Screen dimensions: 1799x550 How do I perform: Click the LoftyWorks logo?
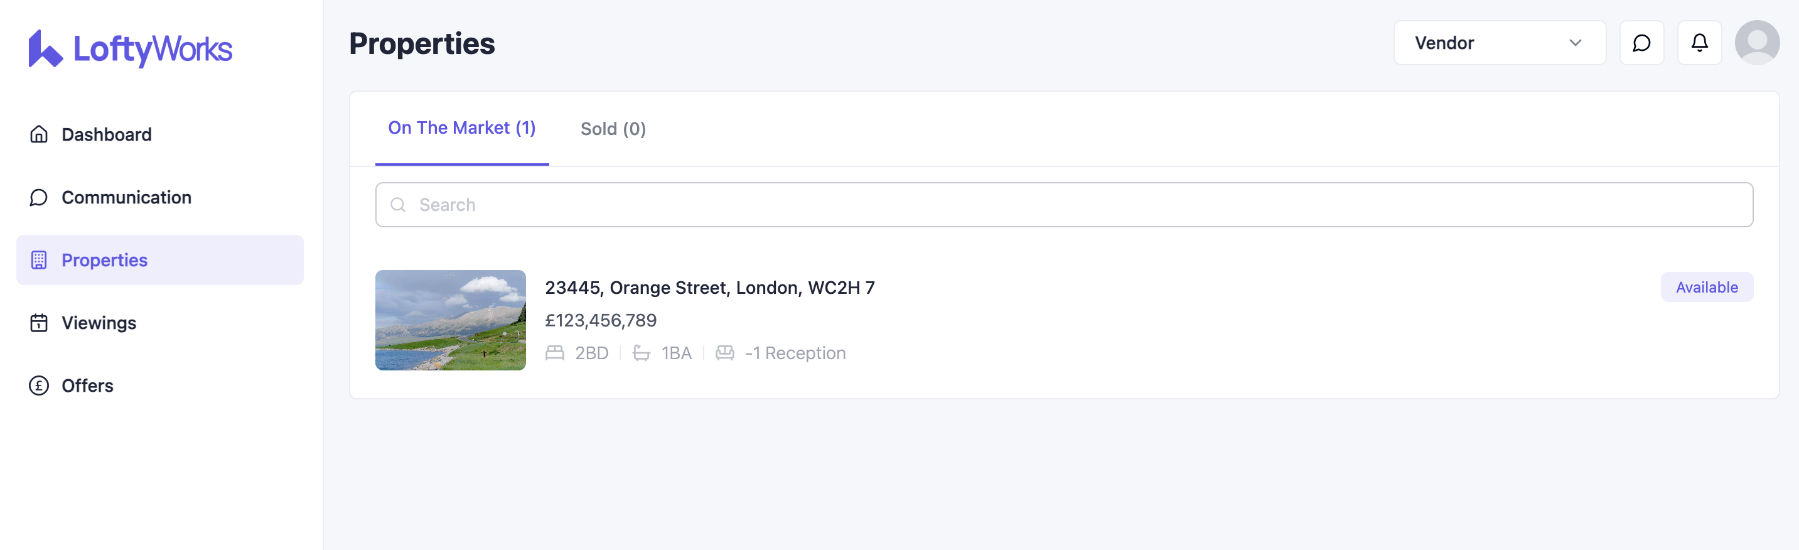(131, 49)
